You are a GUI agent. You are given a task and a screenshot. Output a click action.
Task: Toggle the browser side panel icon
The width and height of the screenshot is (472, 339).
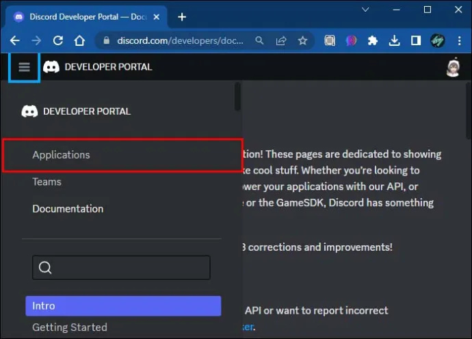coord(416,40)
